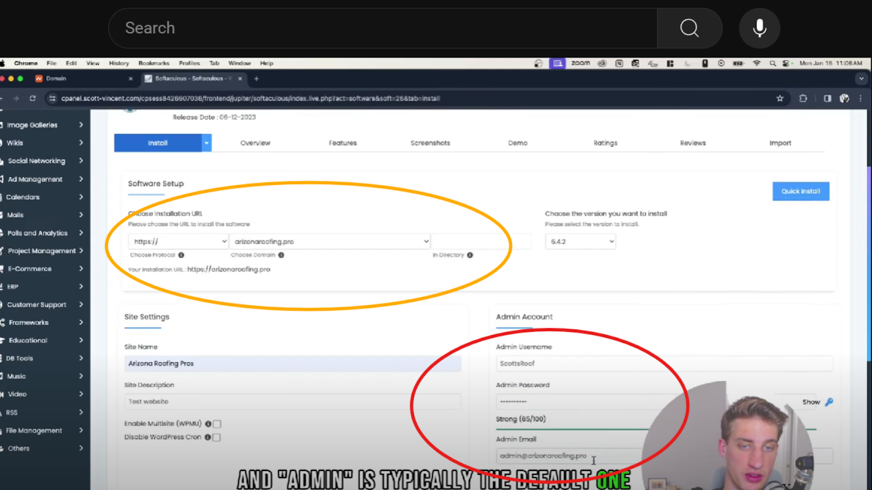Click the Admin Username field
872x490 pixels.
click(x=664, y=363)
